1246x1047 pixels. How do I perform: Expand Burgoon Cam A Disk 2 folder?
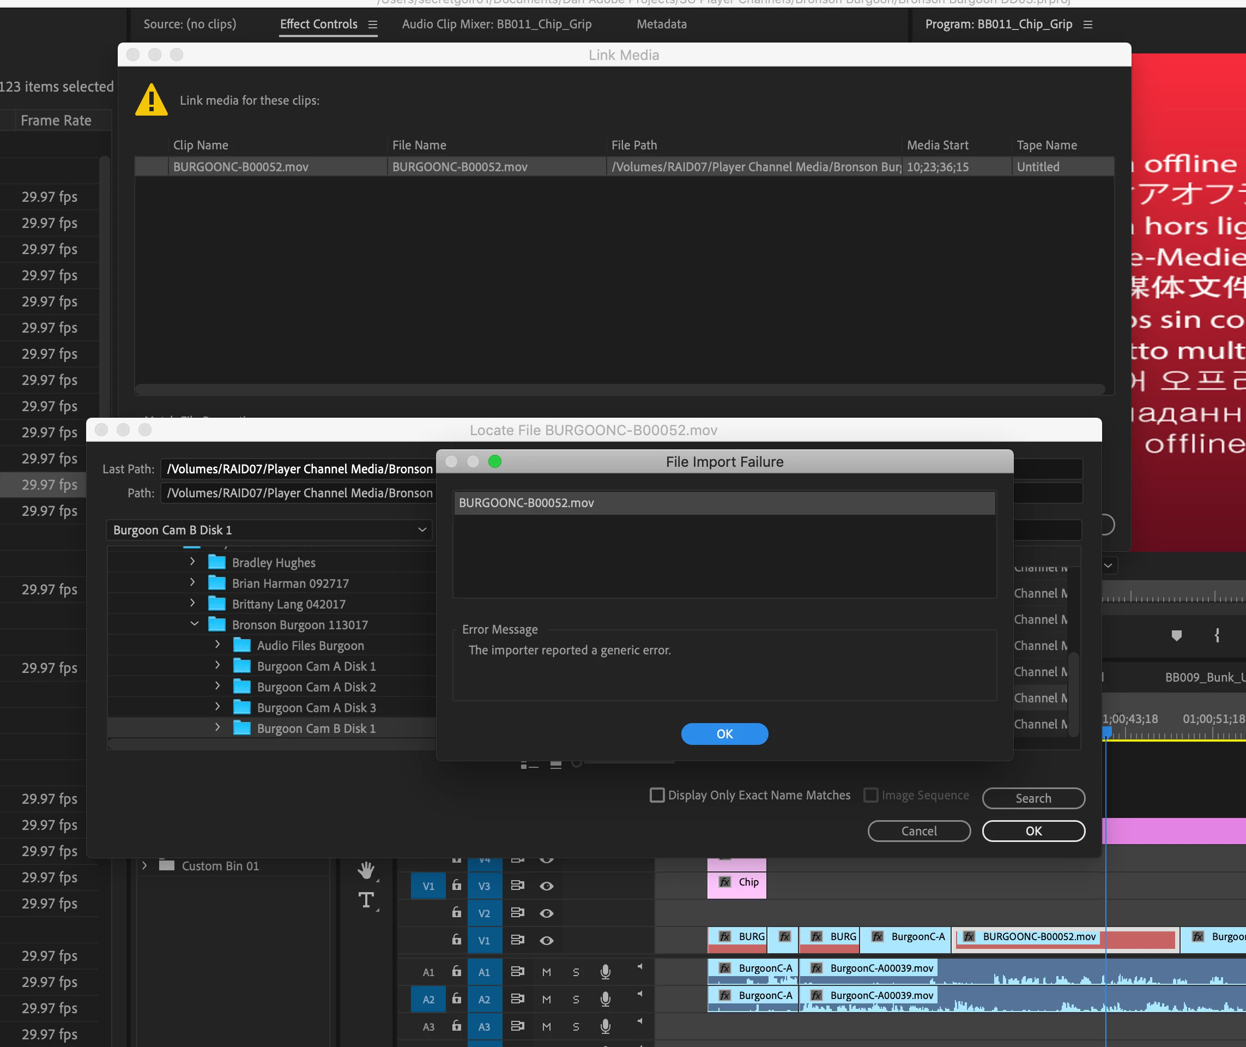tap(218, 686)
